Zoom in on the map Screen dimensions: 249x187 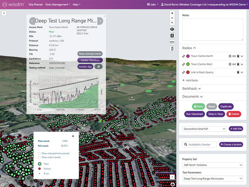(172, 13)
